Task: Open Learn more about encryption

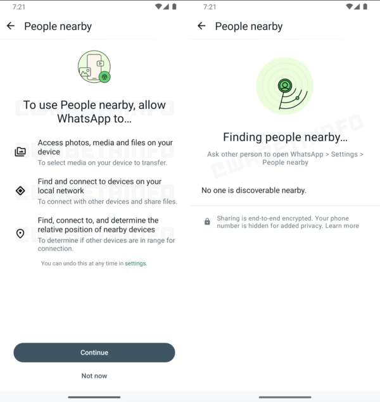Action: tap(343, 226)
